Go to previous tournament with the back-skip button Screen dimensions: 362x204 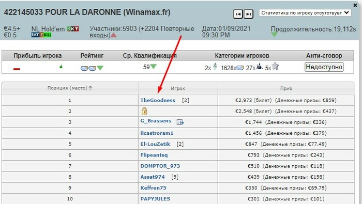coord(238,14)
